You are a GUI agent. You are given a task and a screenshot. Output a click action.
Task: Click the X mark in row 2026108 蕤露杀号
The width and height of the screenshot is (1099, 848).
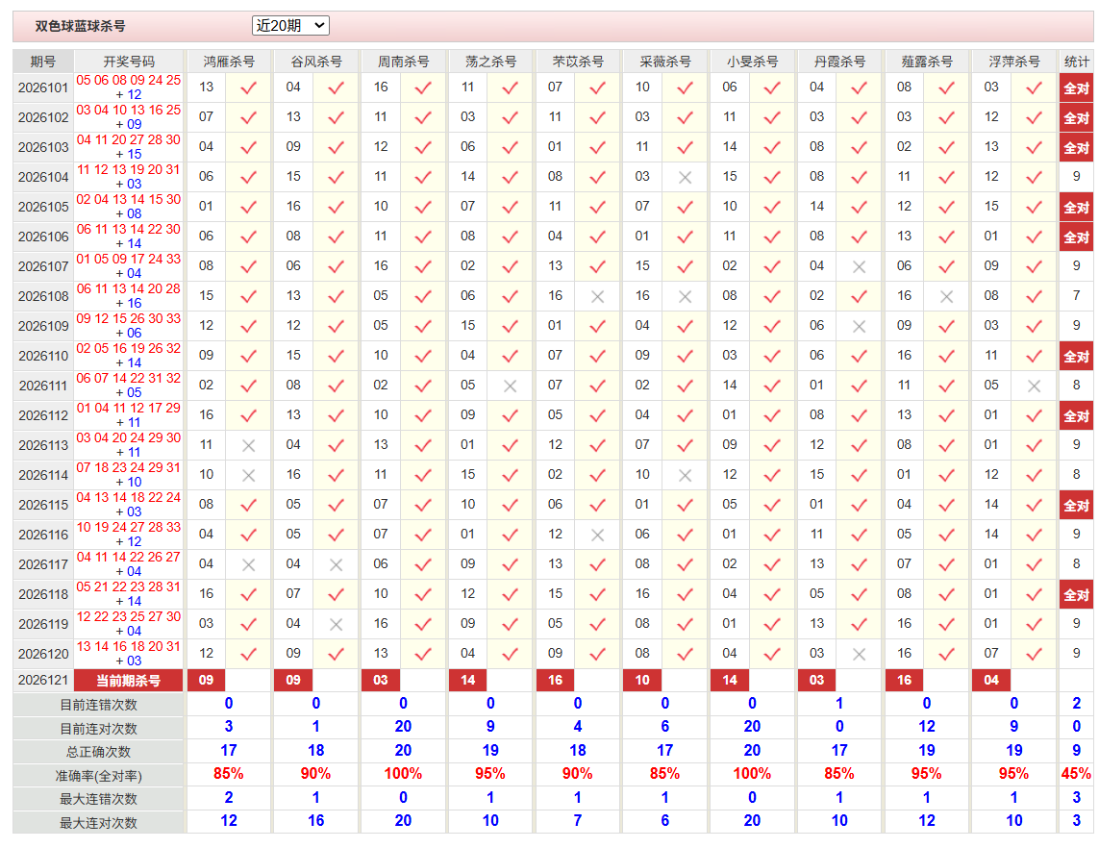pyautogui.click(x=946, y=297)
